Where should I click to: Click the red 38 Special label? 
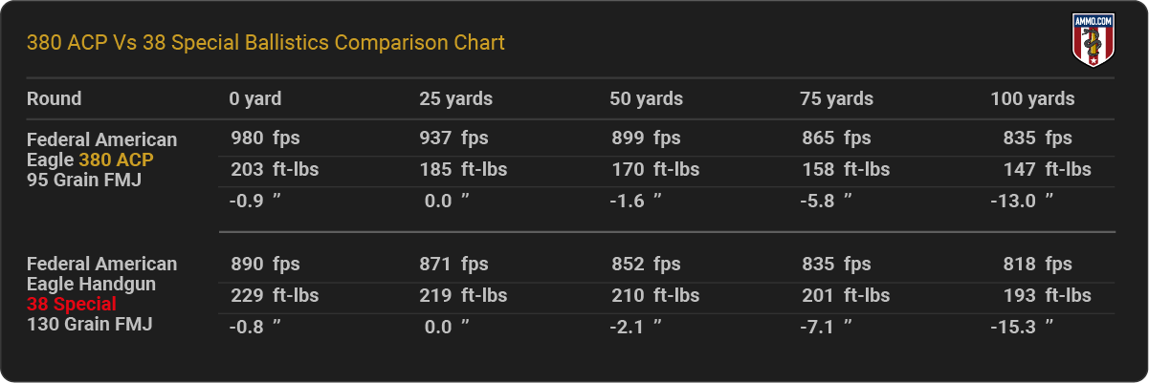71,304
